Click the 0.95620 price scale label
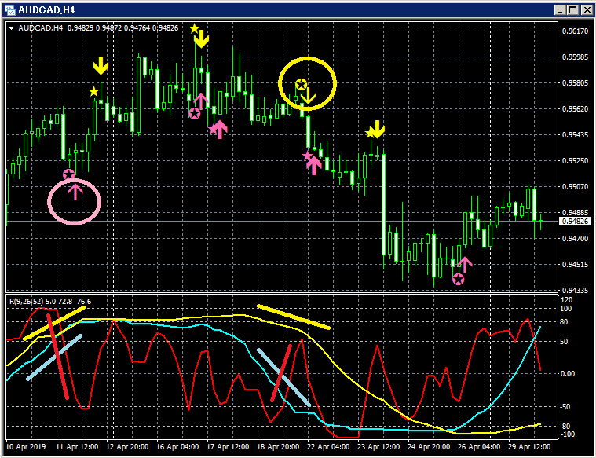This screenshot has height=458, width=596. (575, 108)
